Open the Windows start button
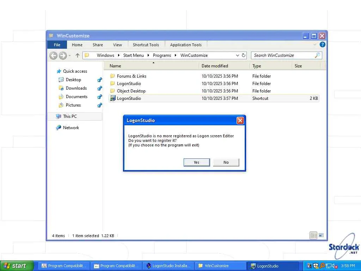Screen dimensions: 361x271 (x=17, y=266)
